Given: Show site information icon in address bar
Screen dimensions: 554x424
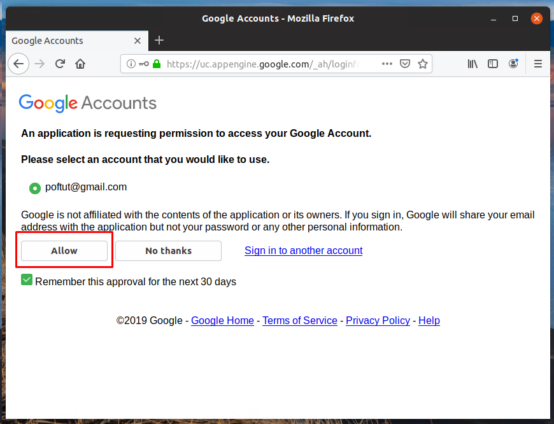Looking at the screenshot, I should pos(131,64).
